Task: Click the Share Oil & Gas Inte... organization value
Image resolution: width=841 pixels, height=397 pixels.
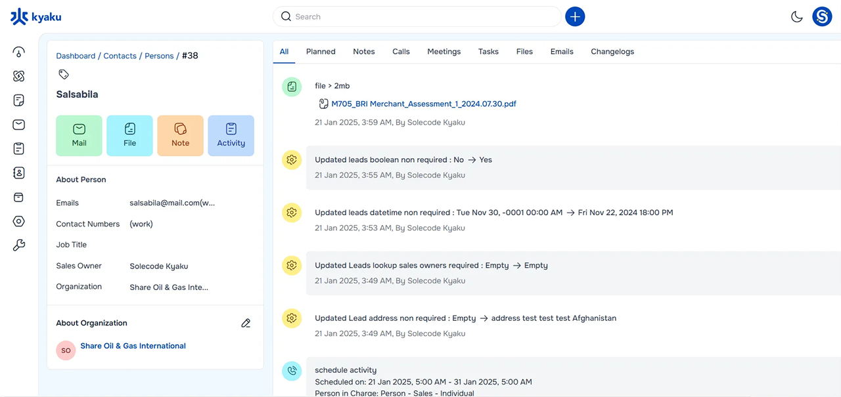Action: (169, 287)
